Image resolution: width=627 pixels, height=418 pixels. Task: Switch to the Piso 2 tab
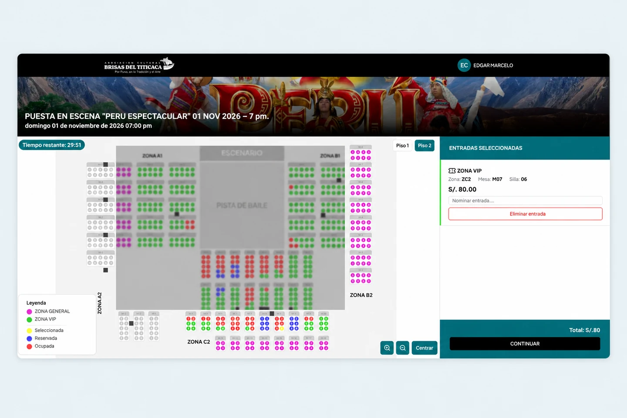click(425, 145)
